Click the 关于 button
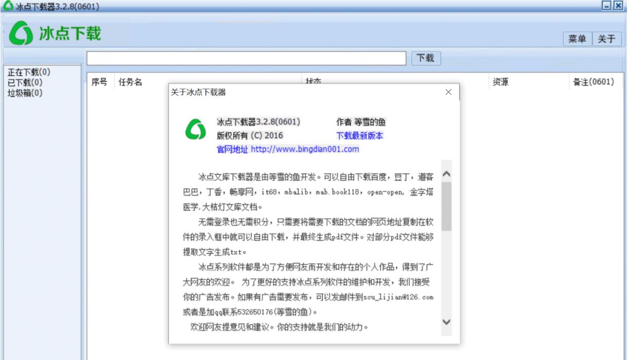Viewport: 629px width, 360px height. [x=606, y=39]
